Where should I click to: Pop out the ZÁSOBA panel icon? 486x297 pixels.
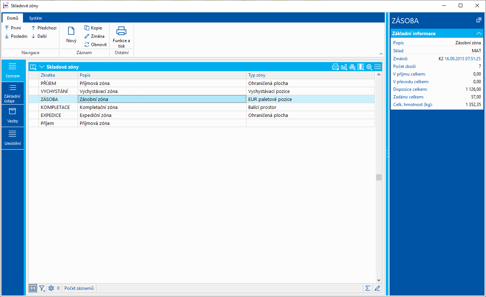(x=479, y=20)
